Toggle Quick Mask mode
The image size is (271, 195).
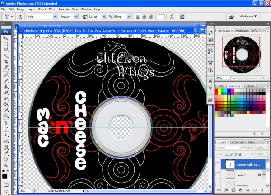6,185
